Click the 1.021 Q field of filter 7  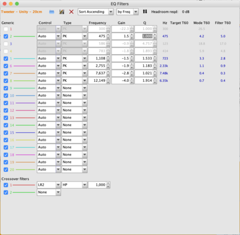click(x=144, y=73)
